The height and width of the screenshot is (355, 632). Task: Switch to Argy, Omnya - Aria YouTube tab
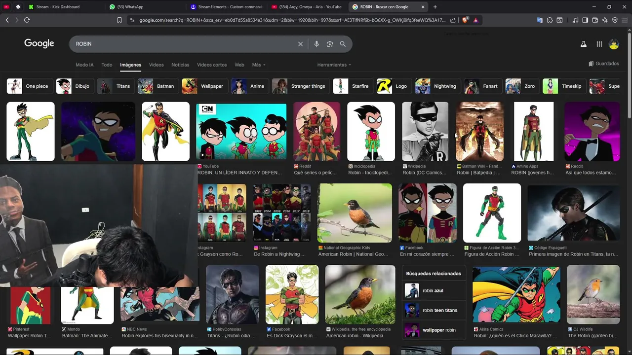(308, 7)
